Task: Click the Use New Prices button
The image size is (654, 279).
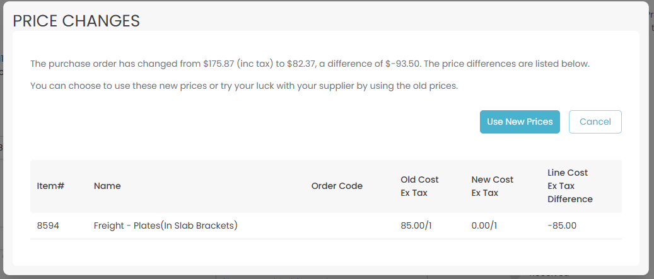Action: 520,122
